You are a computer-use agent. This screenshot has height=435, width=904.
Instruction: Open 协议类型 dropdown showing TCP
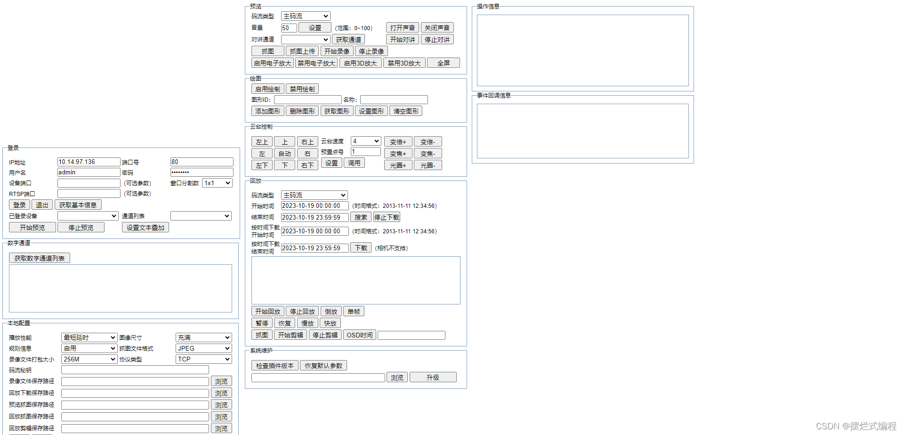pos(203,359)
